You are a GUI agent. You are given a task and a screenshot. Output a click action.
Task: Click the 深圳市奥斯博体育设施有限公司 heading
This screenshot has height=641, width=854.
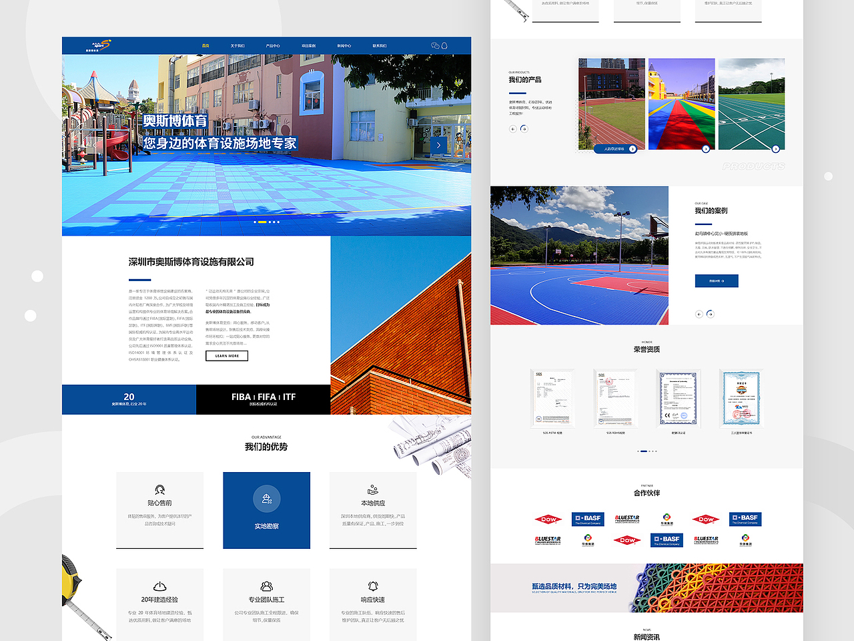coord(191,262)
